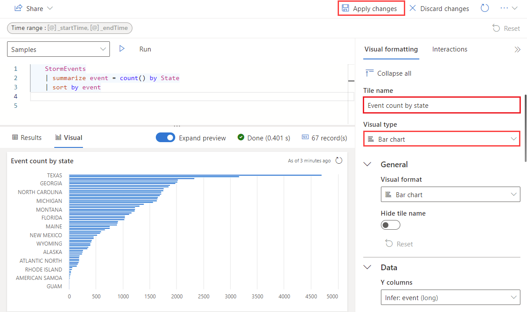
Task: Click Reset in General section
Action: pyautogui.click(x=399, y=244)
